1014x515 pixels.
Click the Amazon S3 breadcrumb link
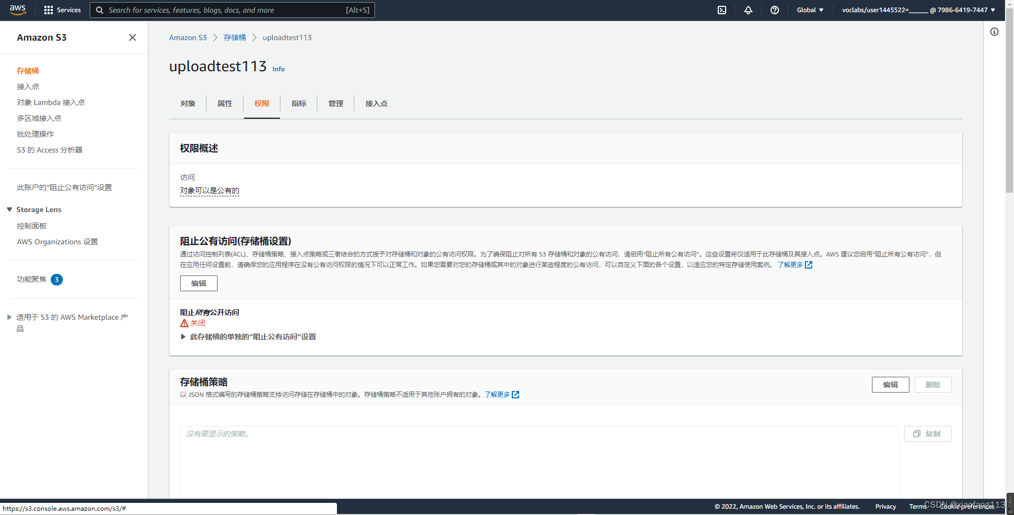click(188, 37)
